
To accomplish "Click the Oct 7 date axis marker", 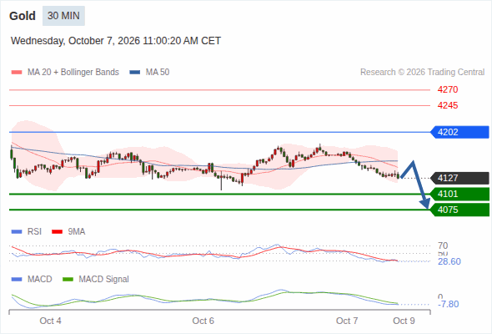I will (347, 321).
